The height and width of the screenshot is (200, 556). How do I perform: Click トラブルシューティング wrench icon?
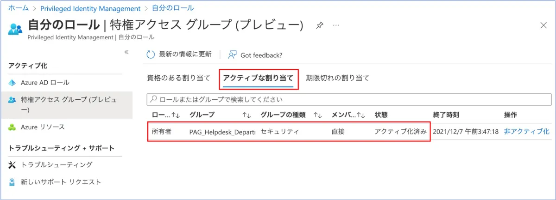[12, 165]
